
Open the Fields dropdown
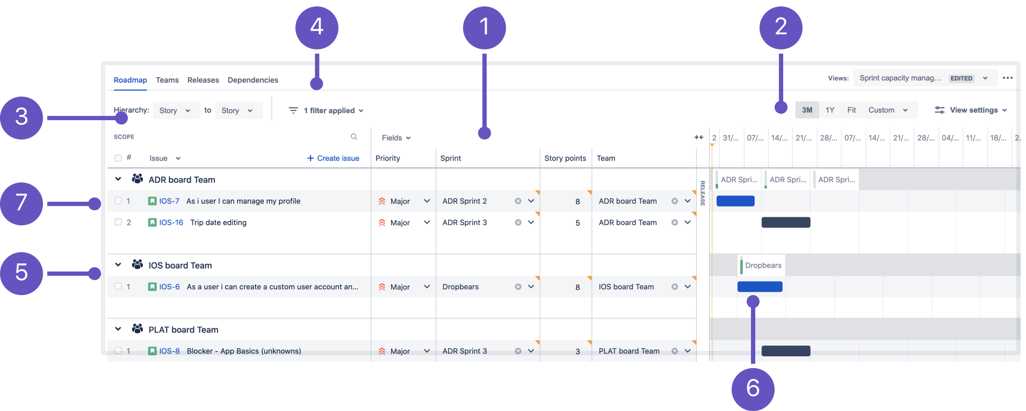pyautogui.click(x=396, y=138)
